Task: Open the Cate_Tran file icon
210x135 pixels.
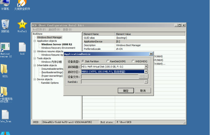Action: coord(5,115)
